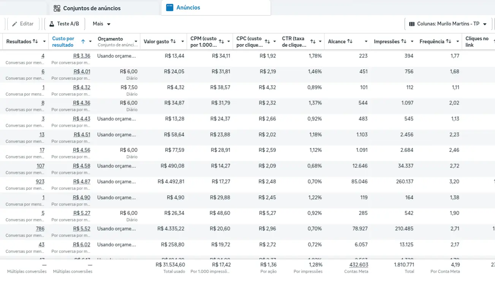Open the Resultados column options arrow
The width and height of the screenshot is (495, 284).
(x=44, y=41)
